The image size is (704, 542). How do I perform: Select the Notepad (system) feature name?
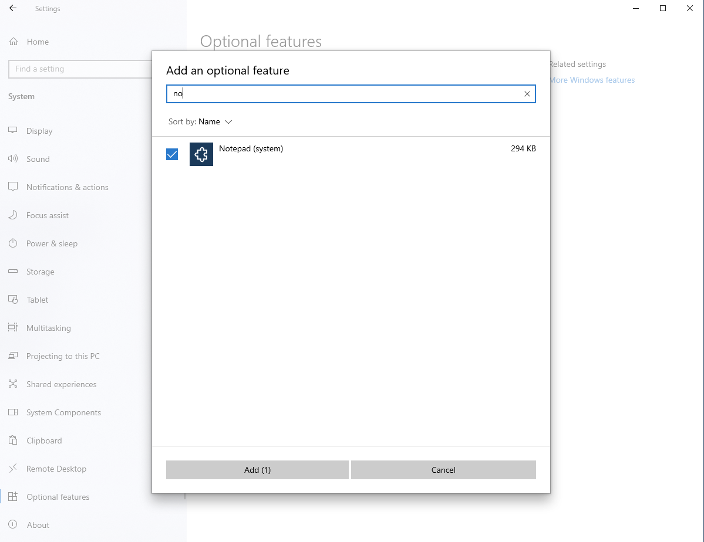click(251, 148)
